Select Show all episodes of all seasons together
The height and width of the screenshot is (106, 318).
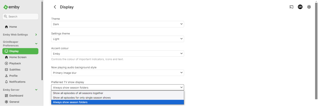78,93
